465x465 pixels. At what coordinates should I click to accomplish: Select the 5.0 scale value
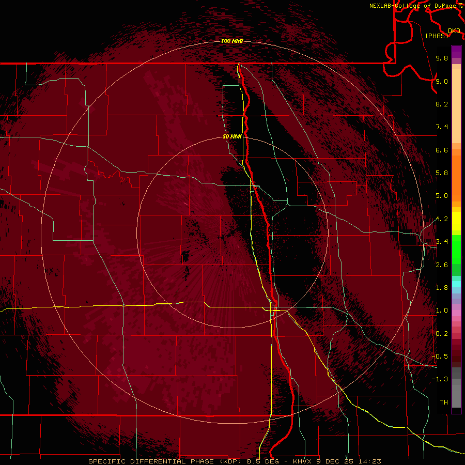(x=442, y=196)
